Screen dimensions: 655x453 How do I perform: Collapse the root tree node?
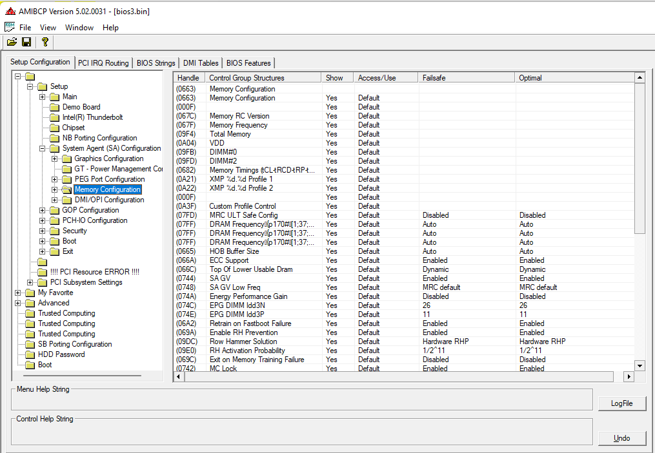click(17, 76)
